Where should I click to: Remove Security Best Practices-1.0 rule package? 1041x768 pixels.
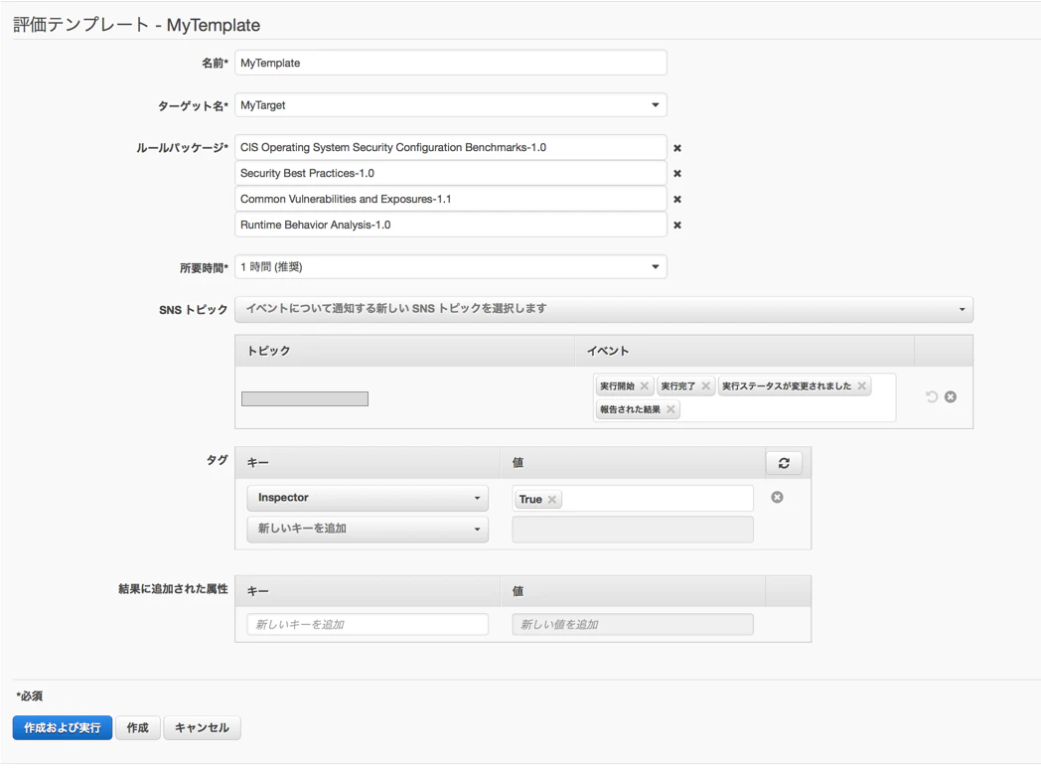point(677,173)
